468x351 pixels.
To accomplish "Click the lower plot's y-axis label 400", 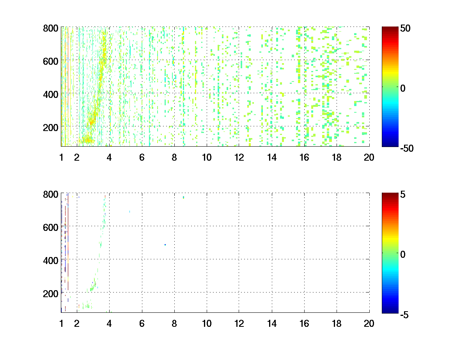I will (51, 260).
